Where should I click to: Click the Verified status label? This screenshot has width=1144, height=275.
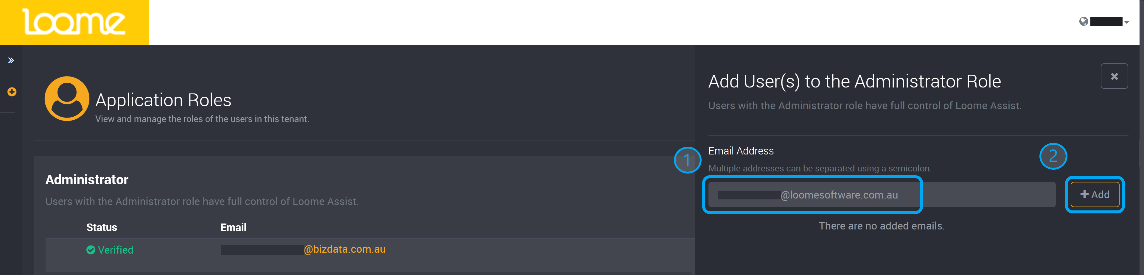point(116,250)
